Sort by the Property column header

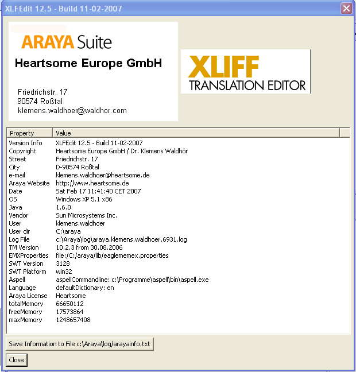click(29, 133)
